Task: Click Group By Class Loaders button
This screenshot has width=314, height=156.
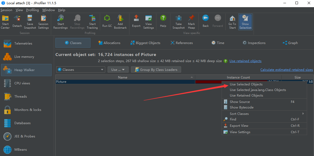Action: click(x=156, y=70)
